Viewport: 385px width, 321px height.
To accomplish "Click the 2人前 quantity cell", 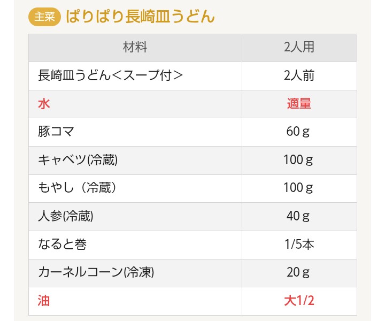I will (299, 75).
